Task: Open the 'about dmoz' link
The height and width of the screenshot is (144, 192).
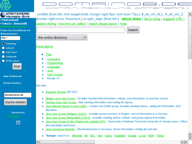Action: coord(132,19)
